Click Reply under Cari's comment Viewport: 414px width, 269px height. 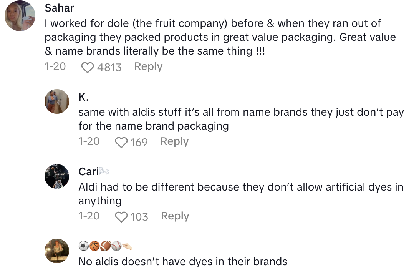tap(175, 216)
